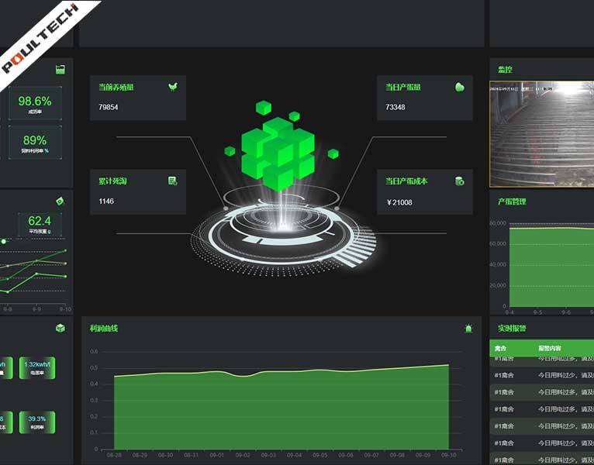The image size is (594, 465).
Task: Click the 利润曲线 panel heading
Action: click(104, 329)
